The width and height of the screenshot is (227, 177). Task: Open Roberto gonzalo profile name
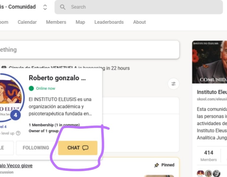[x=57, y=78]
